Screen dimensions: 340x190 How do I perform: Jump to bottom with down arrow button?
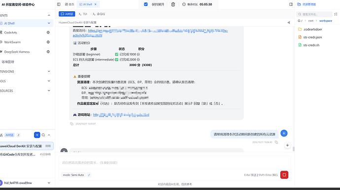(287, 145)
